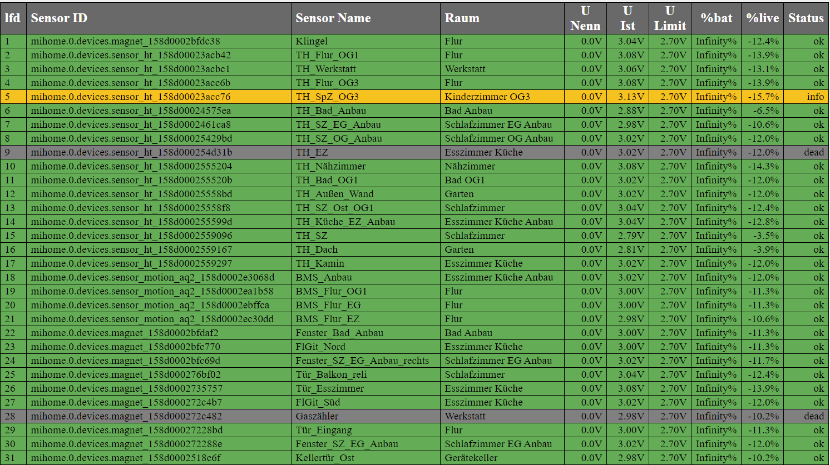Click sensor ID ending in 2bfdc38

125,41
